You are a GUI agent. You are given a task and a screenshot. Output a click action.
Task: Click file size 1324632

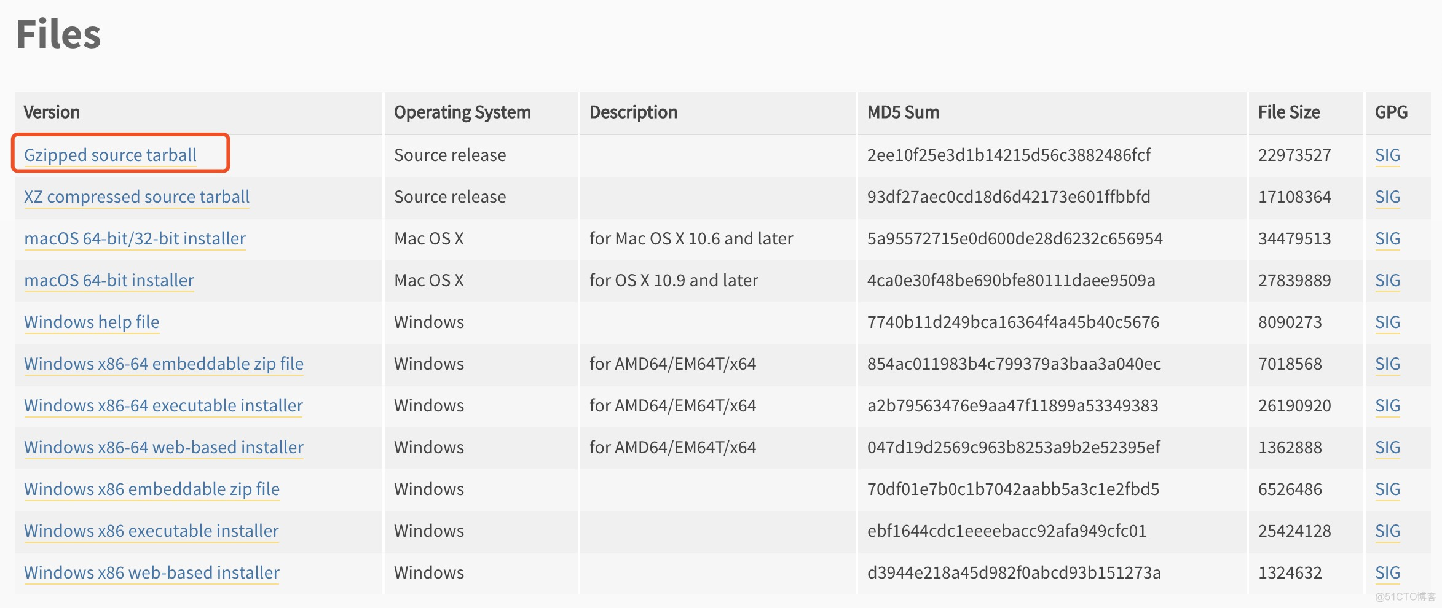pyautogui.click(x=1290, y=573)
